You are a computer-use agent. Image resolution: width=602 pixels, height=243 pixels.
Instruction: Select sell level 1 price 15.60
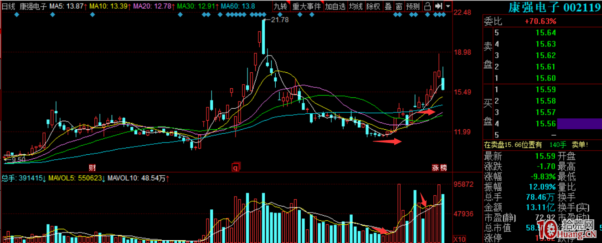click(x=545, y=78)
